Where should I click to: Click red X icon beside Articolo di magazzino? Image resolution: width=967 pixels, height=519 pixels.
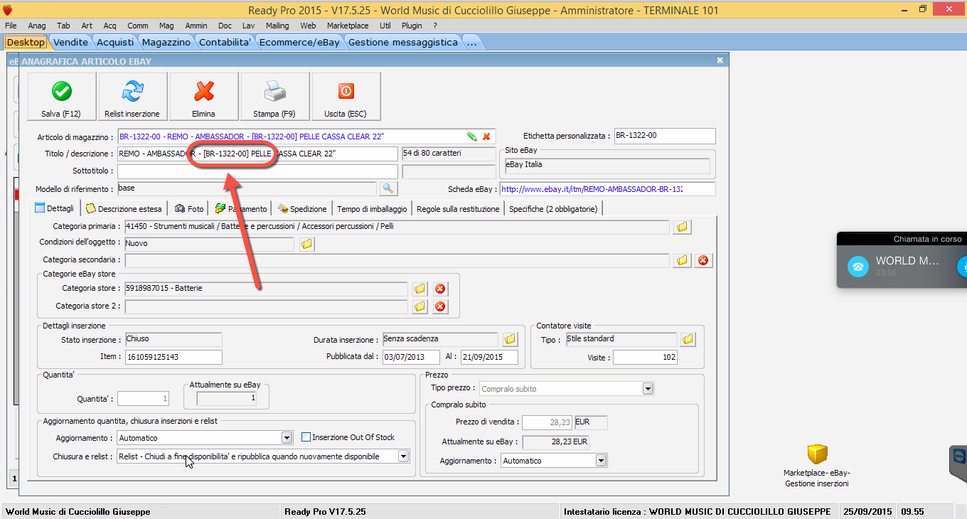click(x=486, y=137)
